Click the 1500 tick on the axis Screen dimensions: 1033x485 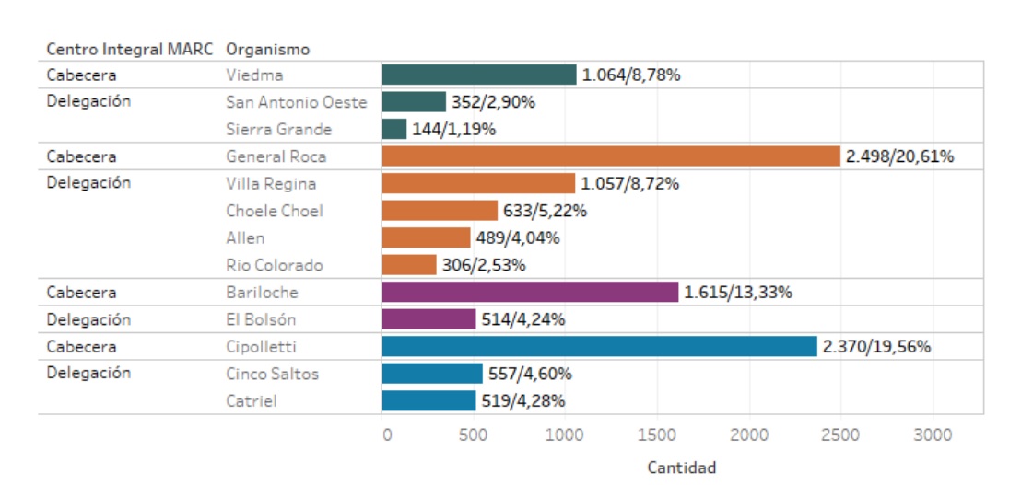point(657,433)
